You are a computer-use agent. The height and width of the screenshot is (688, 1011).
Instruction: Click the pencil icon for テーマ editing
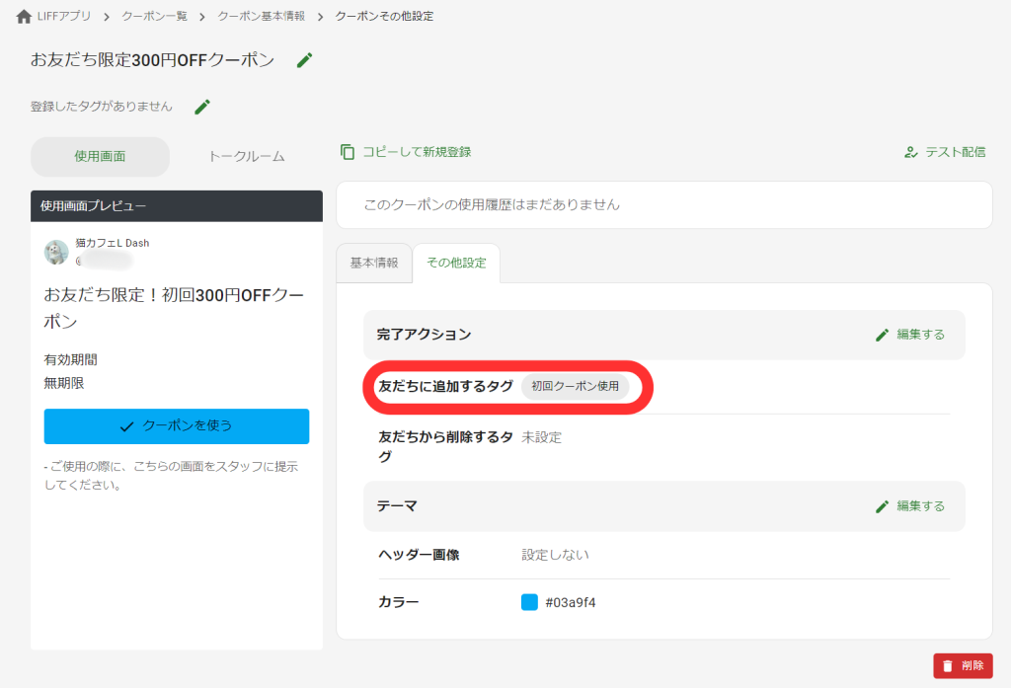coord(882,505)
